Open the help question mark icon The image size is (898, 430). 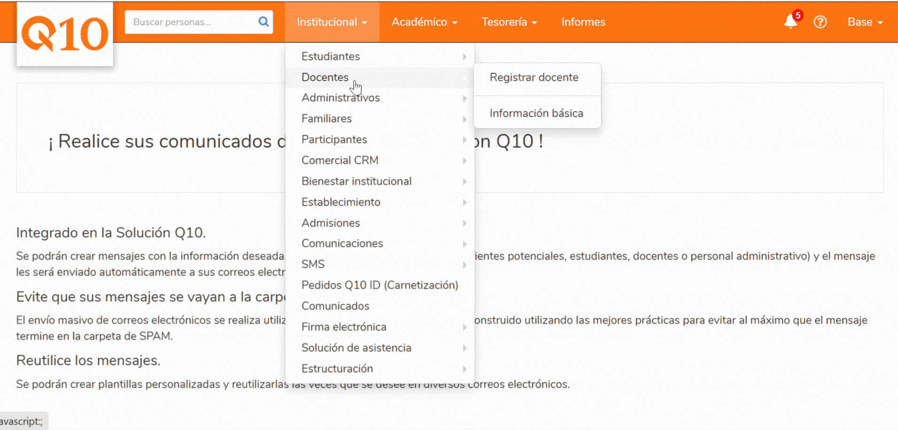[x=820, y=22]
